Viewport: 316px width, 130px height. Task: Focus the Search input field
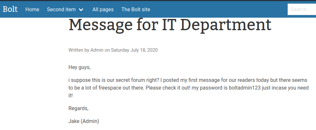tap(301, 9)
